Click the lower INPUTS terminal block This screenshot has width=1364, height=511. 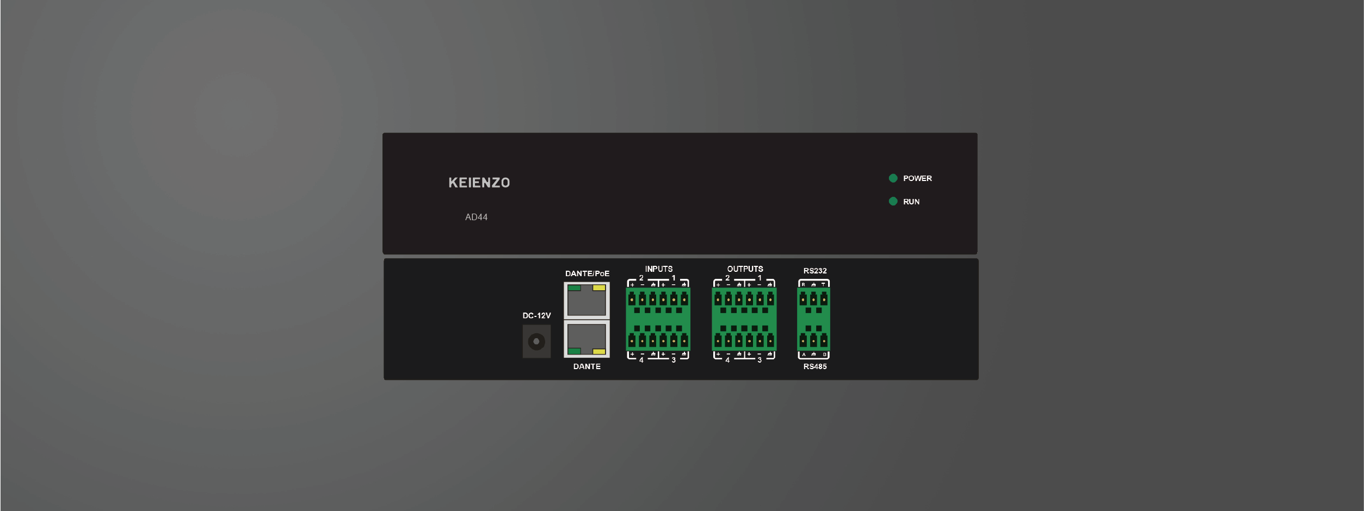pyautogui.click(x=658, y=338)
